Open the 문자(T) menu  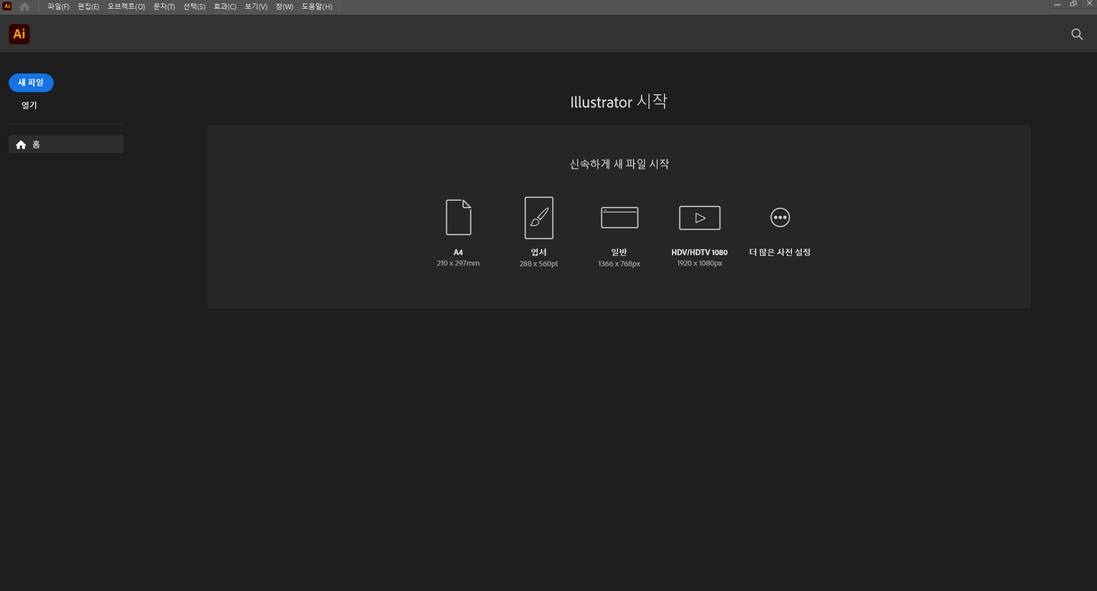pyautogui.click(x=164, y=7)
